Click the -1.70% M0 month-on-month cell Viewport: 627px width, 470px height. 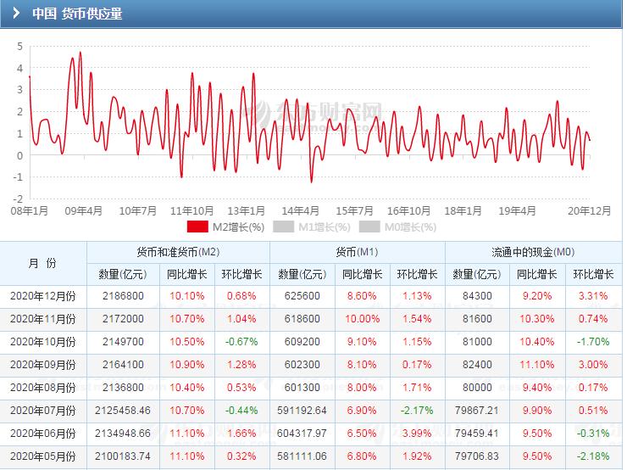(593, 342)
